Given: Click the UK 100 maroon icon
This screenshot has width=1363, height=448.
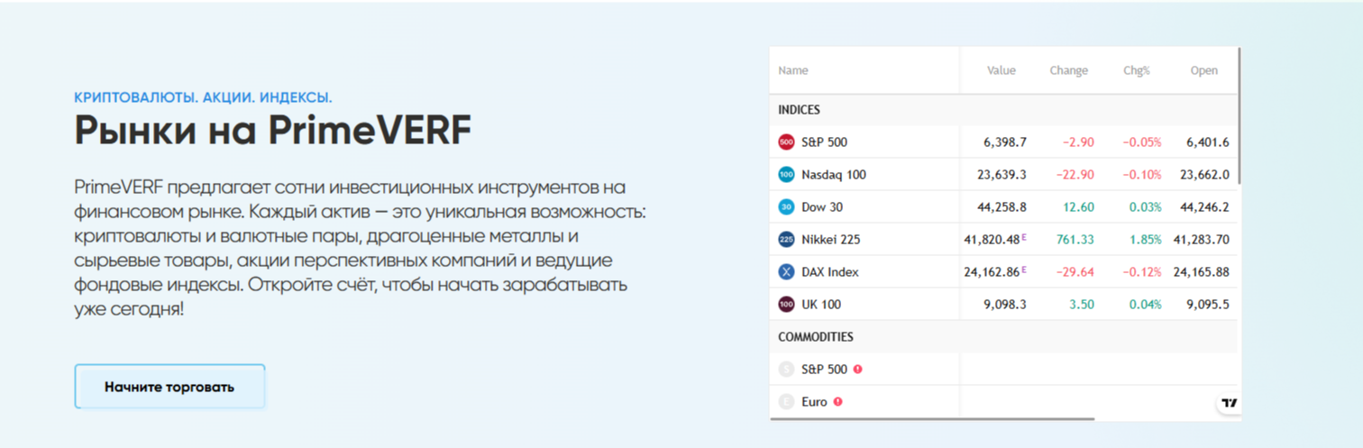Looking at the screenshot, I should 785,305.
